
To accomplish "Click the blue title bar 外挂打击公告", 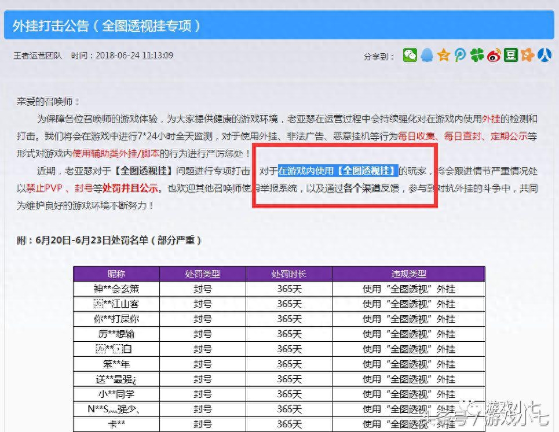I will click(x=279, y=25).
